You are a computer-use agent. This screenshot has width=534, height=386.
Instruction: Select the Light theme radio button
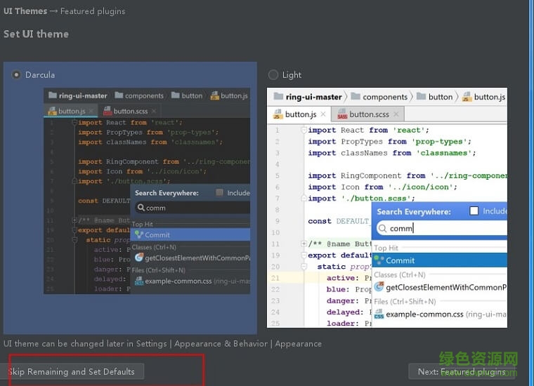coord(273,74)
